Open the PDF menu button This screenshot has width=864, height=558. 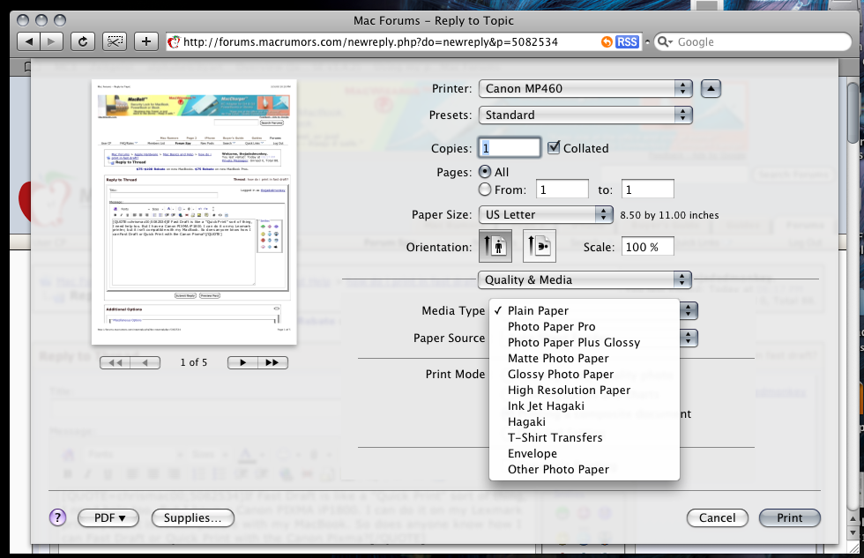point(108,517)
